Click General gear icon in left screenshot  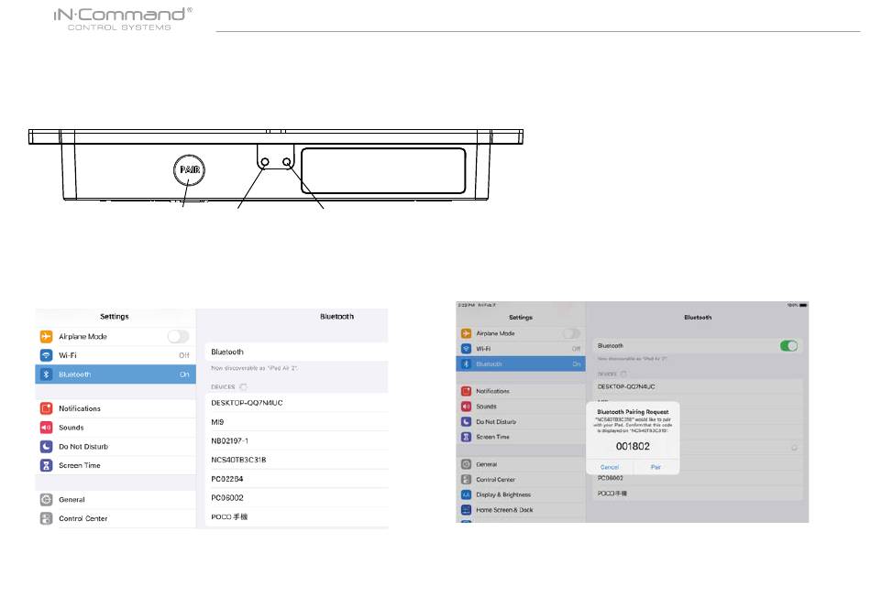[x=46, y=499]
